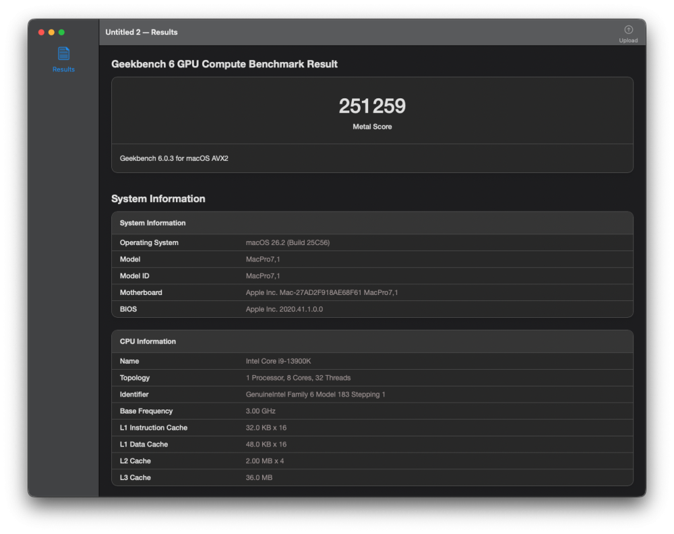
Task: Select the MacPro7,1 value in the Model ID row
Action: click(x=263, y=276)
